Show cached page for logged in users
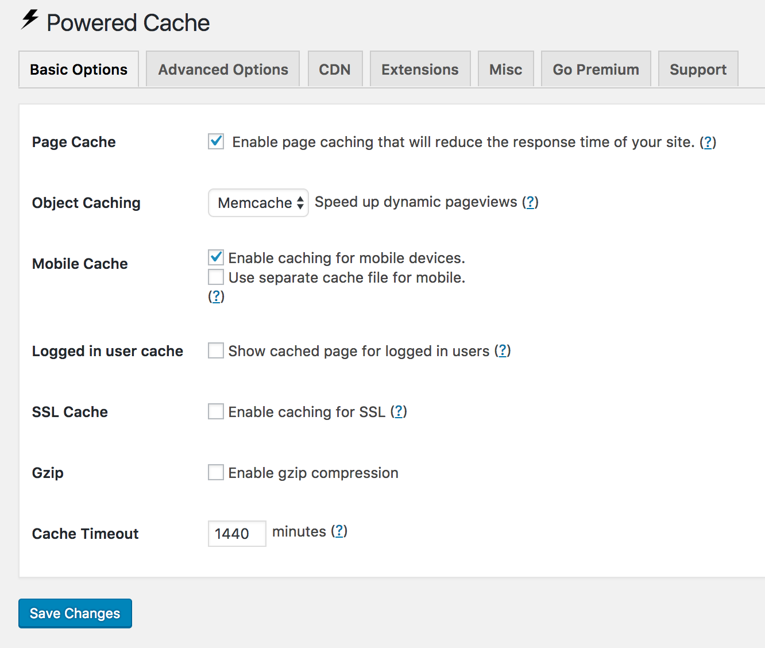 (x=215, y=350)
